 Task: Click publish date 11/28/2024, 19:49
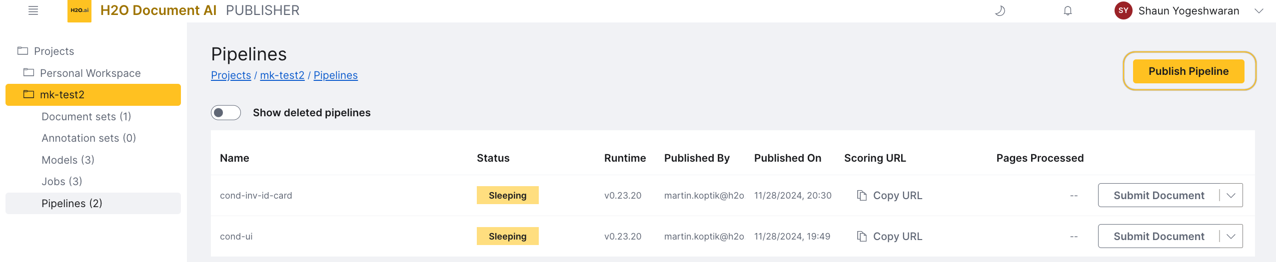pos(792,237)
